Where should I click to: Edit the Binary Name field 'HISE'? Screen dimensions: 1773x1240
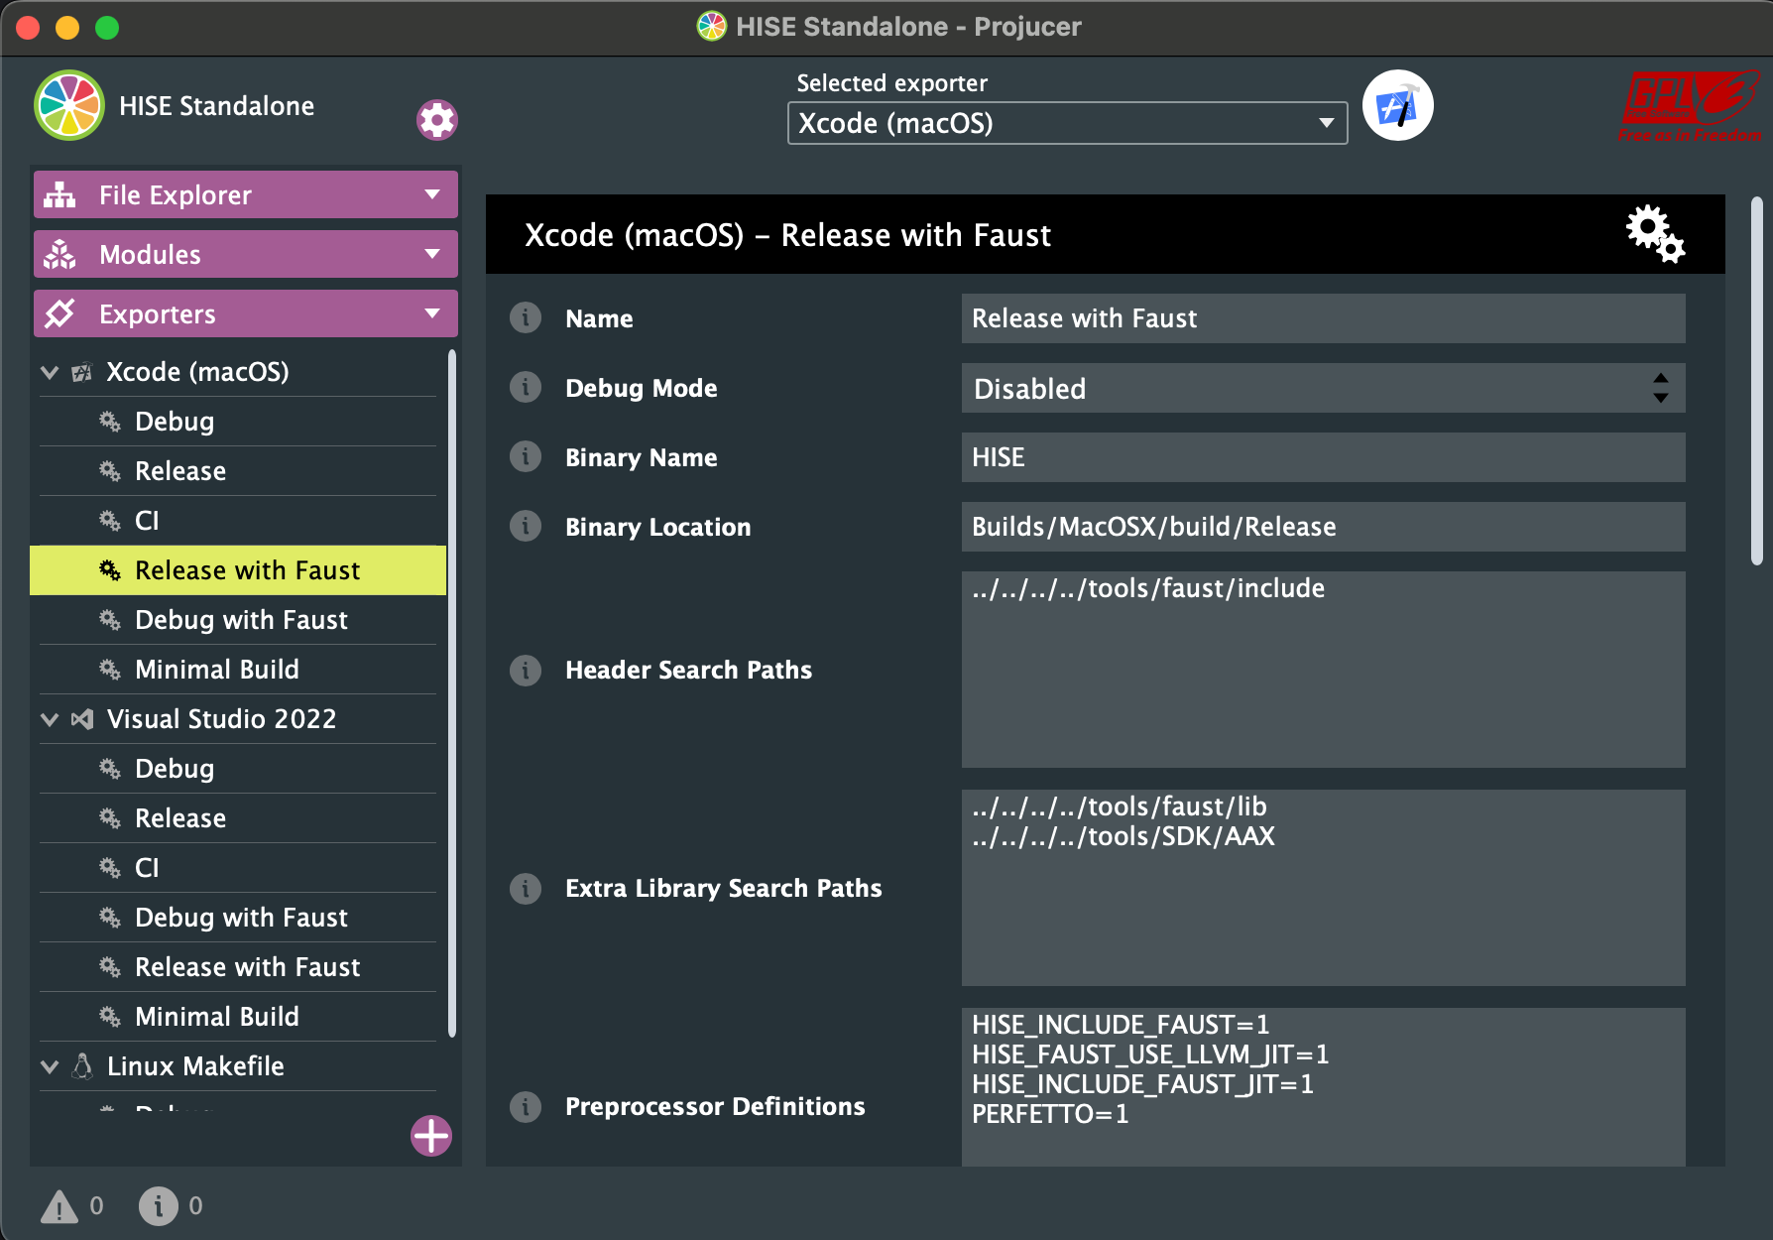1323,457
